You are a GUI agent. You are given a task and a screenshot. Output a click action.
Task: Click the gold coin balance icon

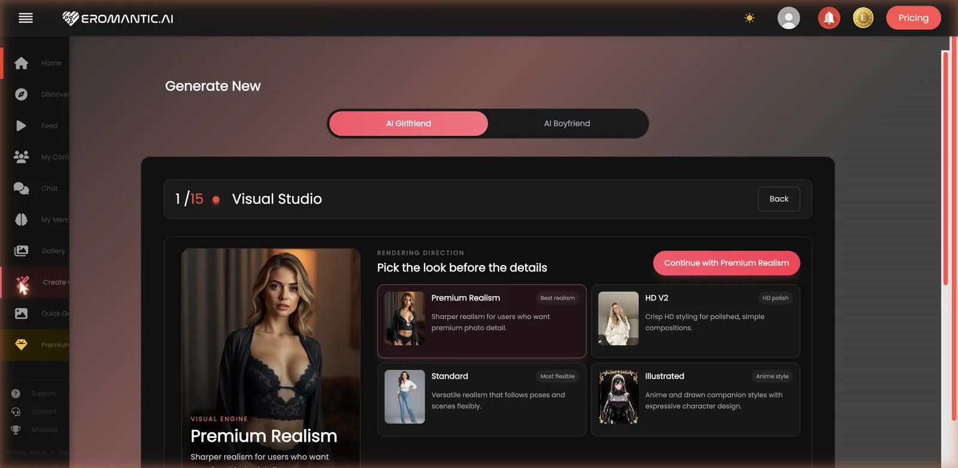point(863,18)
